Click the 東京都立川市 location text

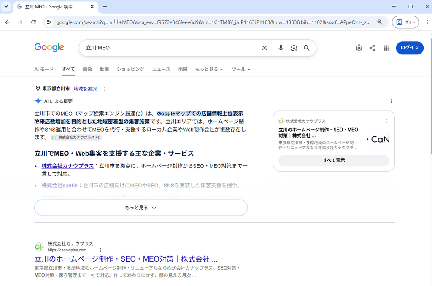[x=56, y=89]
